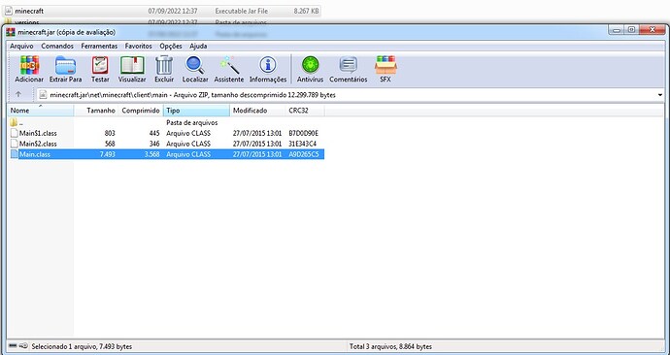This screenshot has height=355, width=670.
Task: Select the Main$1.class file
Action: 38,133
